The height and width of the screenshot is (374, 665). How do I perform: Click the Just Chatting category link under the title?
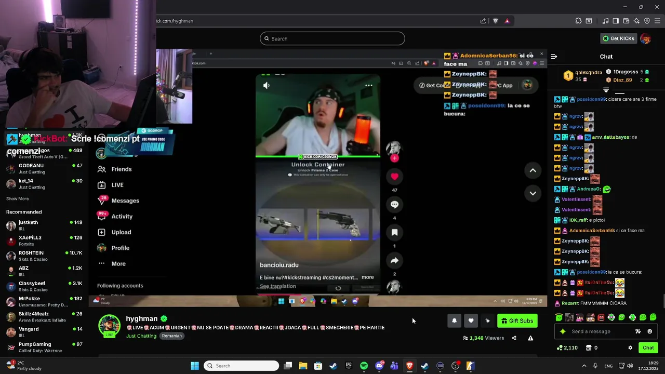(141, 336)
